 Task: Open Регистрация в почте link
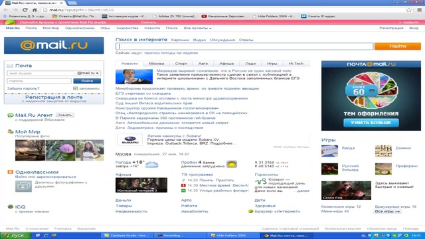click(54, 97)
